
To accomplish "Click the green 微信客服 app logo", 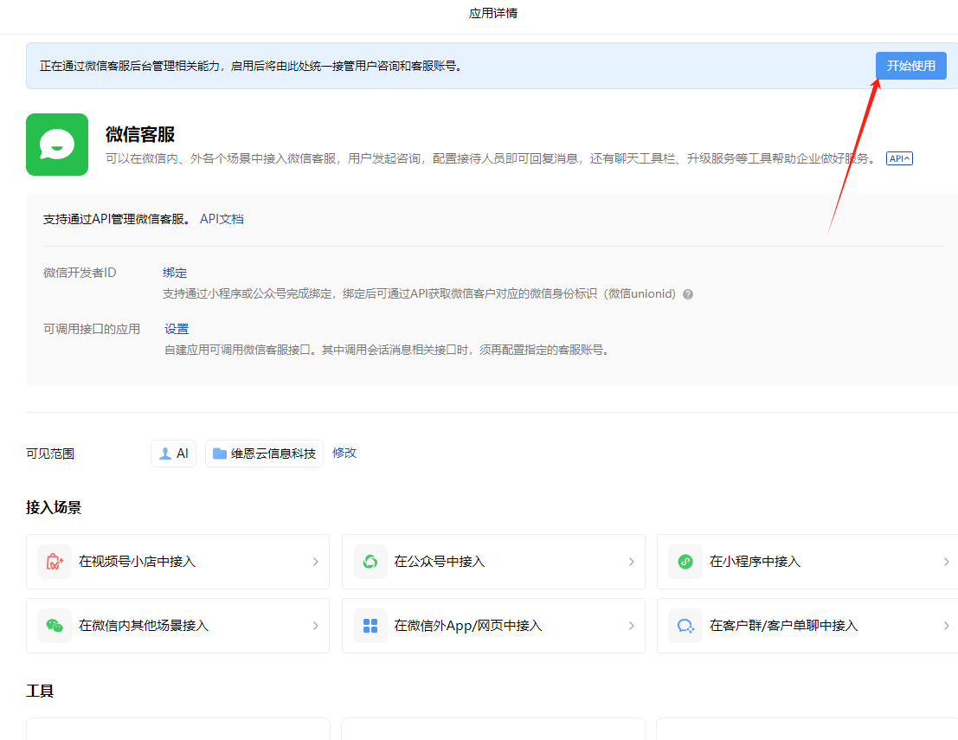I will click(x=57, y=145).
